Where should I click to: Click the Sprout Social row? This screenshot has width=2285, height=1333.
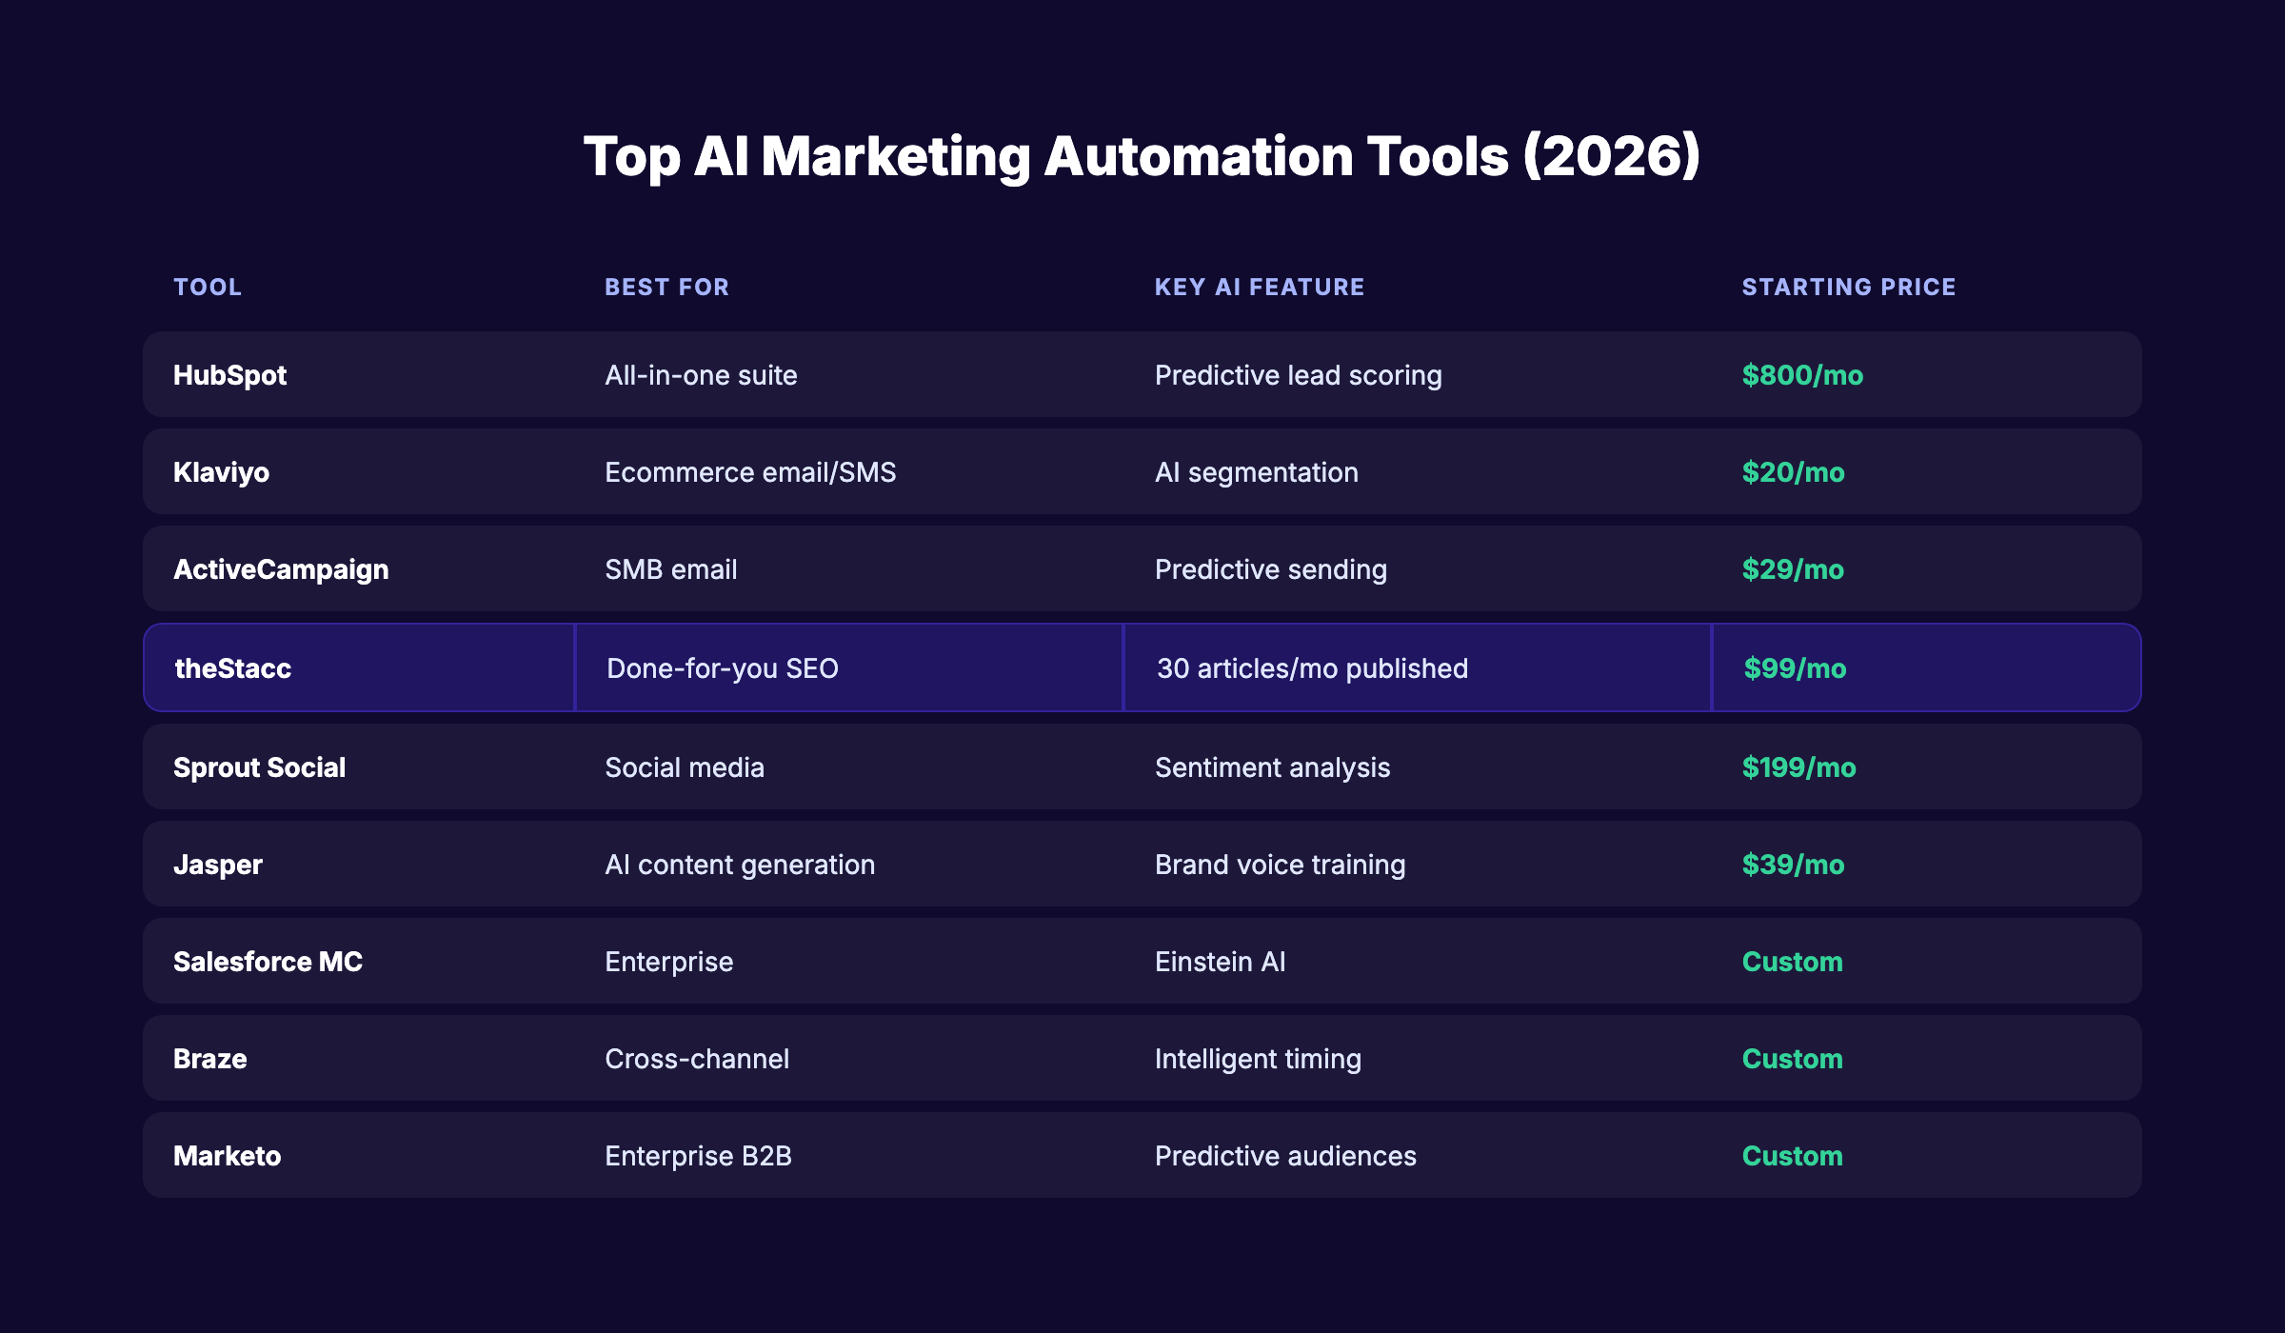point(1142,766)
